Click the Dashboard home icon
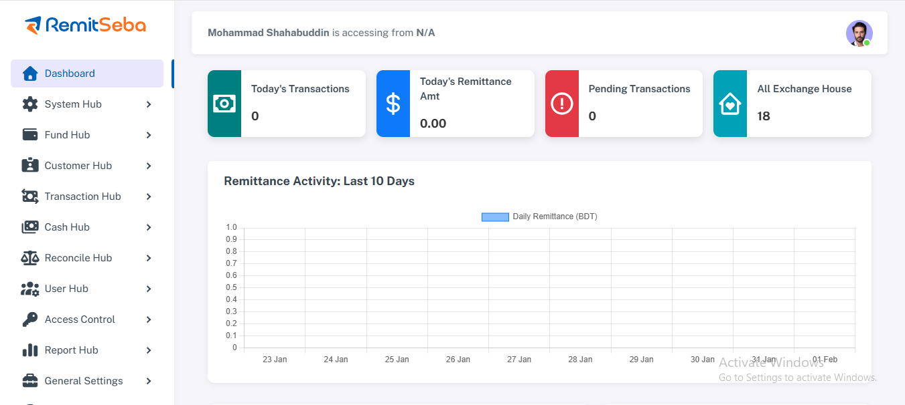905x405 pixels. [x=30, y=74]
